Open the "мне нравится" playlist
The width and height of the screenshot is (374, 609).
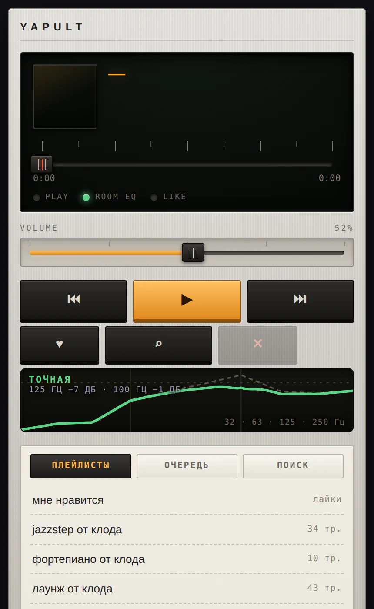point(187,500)
